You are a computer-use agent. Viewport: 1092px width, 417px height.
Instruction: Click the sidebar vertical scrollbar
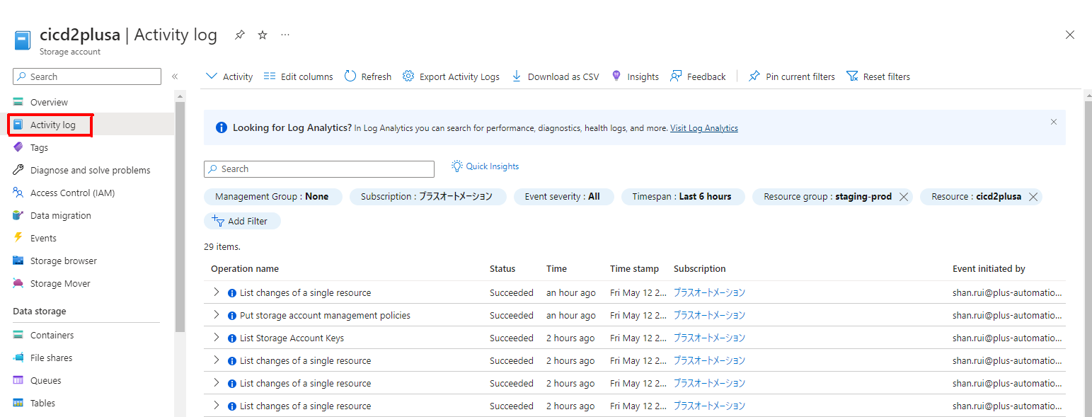(x=180, y=216)
